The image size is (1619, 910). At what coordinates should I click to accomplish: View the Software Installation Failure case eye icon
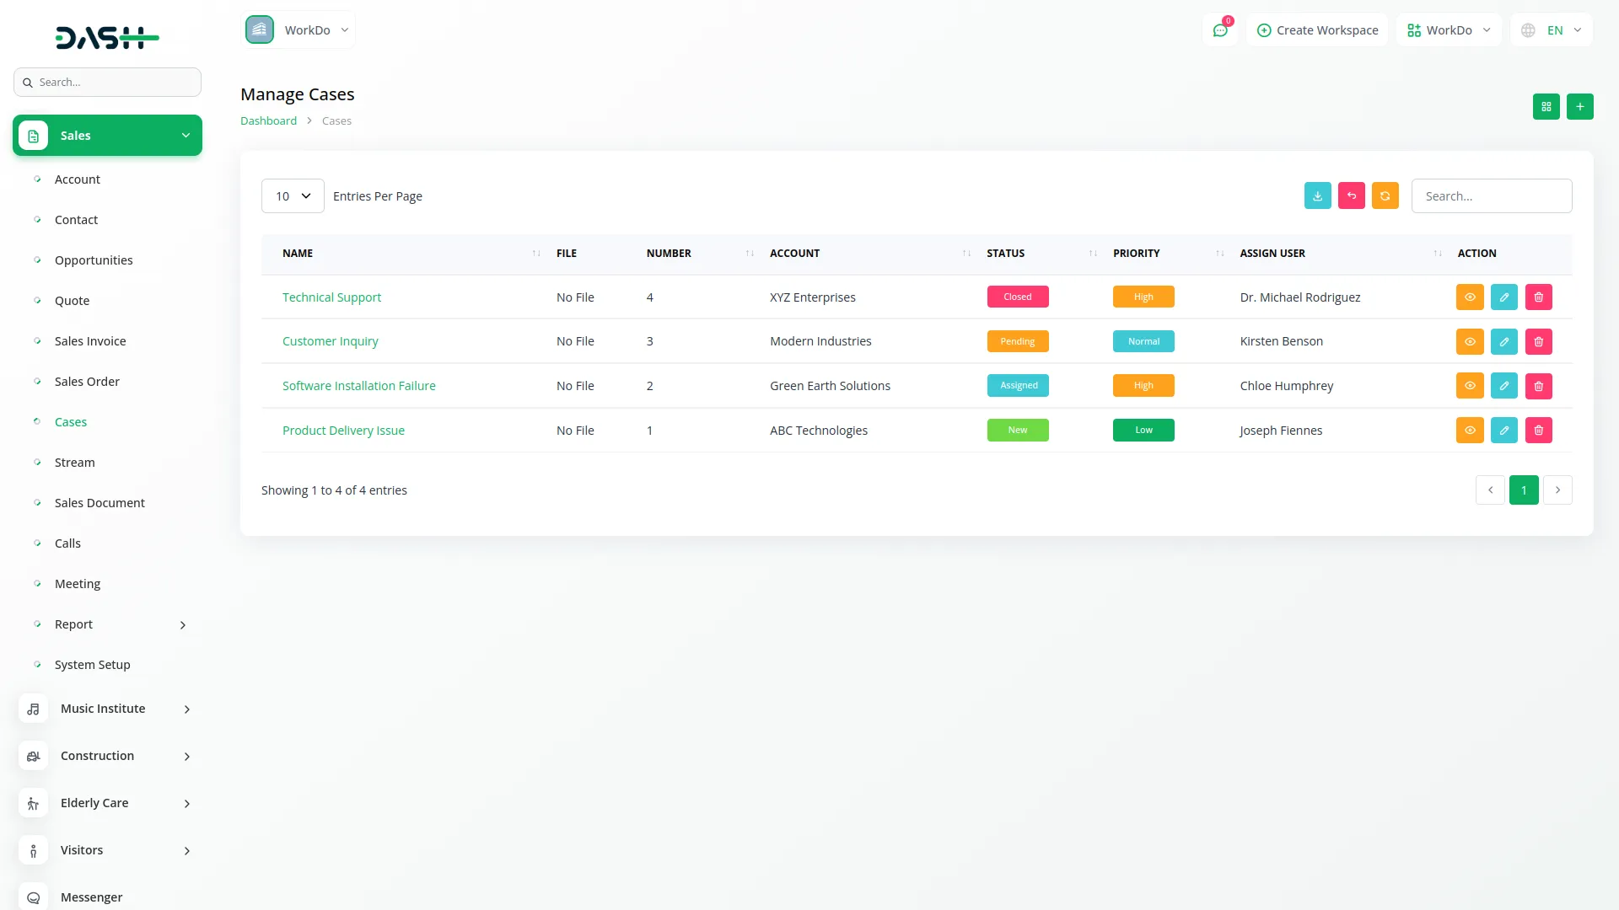[1469, 386]
